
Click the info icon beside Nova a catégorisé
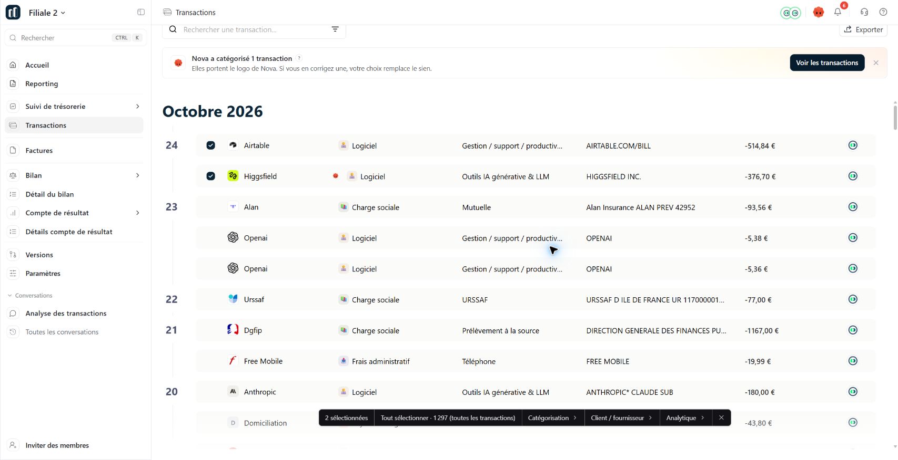click(x=299, y=58)
